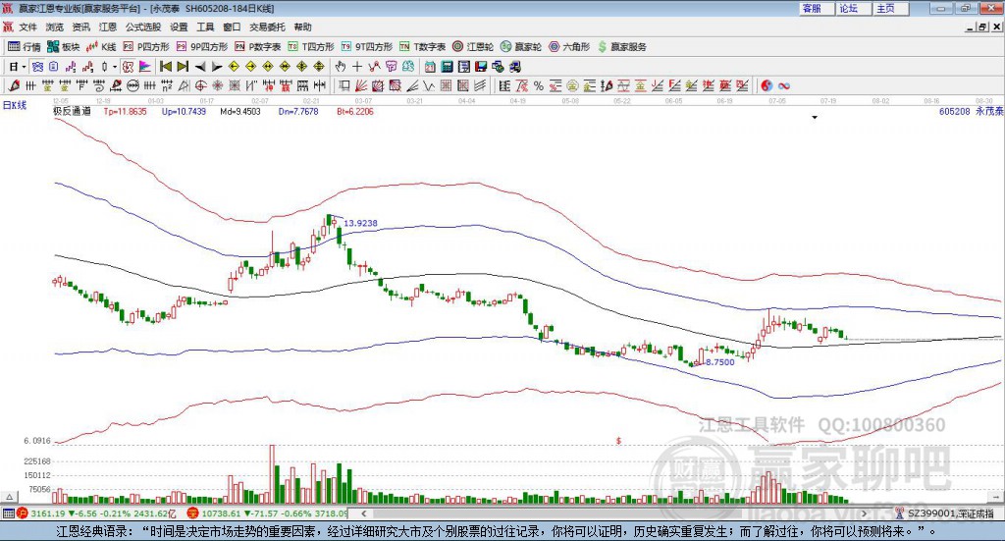Click the horizontal scrollbar left arrow
The image size is (1005, 541).
[363, 514]
